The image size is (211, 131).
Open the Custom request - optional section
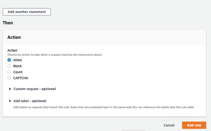point(35,89)
